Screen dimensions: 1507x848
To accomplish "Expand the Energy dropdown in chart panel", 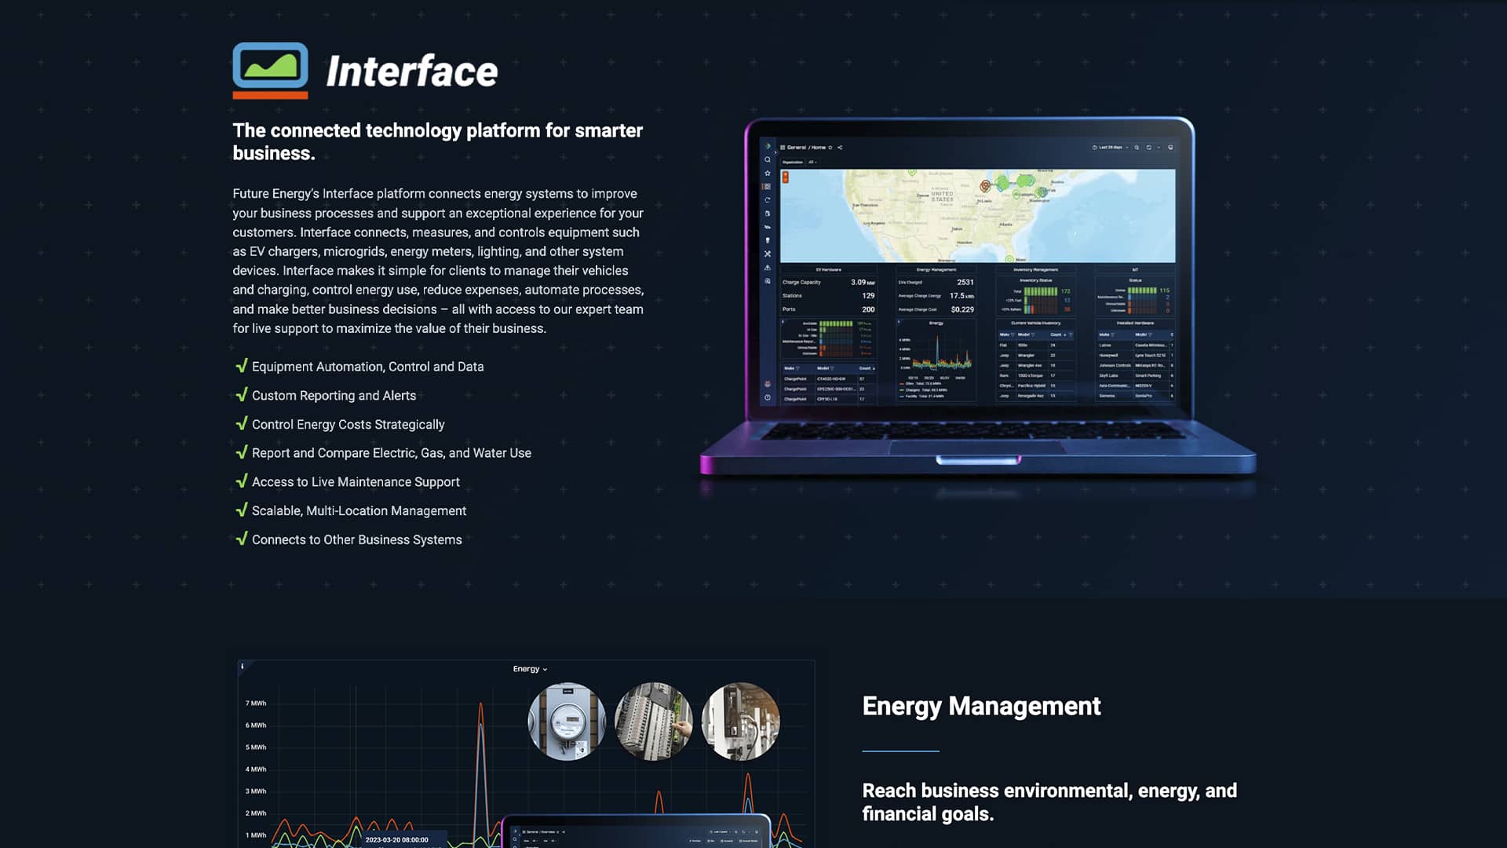I will [529, 669].
